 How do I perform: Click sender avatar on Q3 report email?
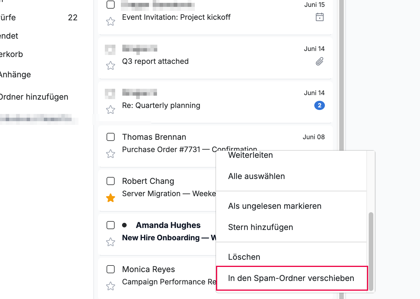(110, 50)
